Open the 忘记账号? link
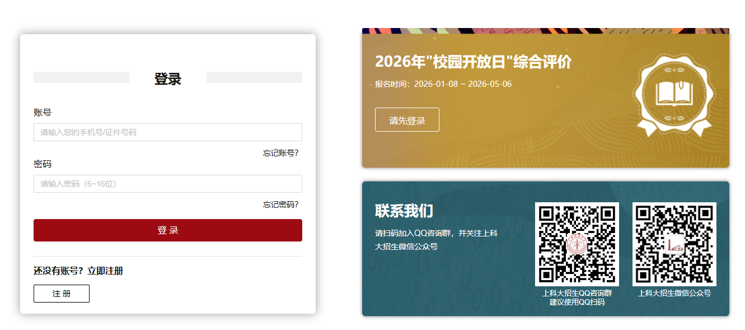This screenshot has width=745, height=330. (280, 153)
